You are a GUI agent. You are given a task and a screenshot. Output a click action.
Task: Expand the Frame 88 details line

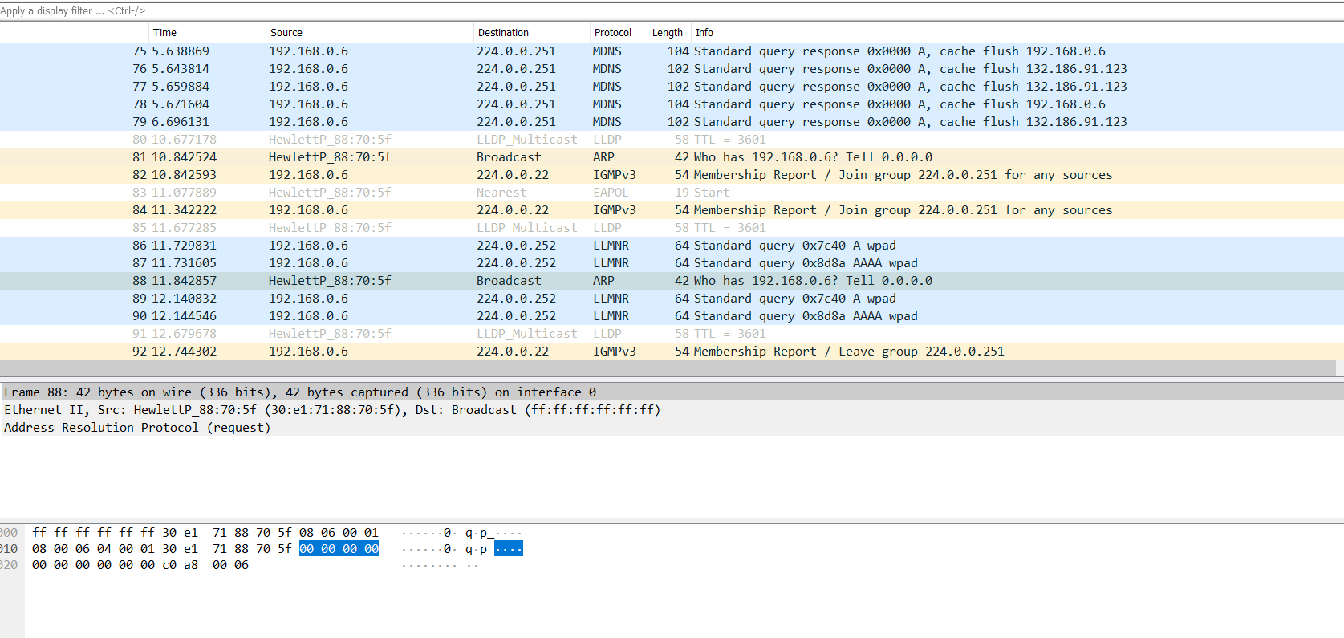tap(672, 392)
